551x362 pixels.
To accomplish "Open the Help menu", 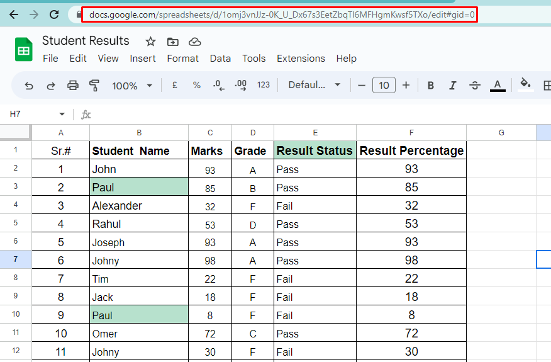I will pyautogui.click(x=346, y=59).
